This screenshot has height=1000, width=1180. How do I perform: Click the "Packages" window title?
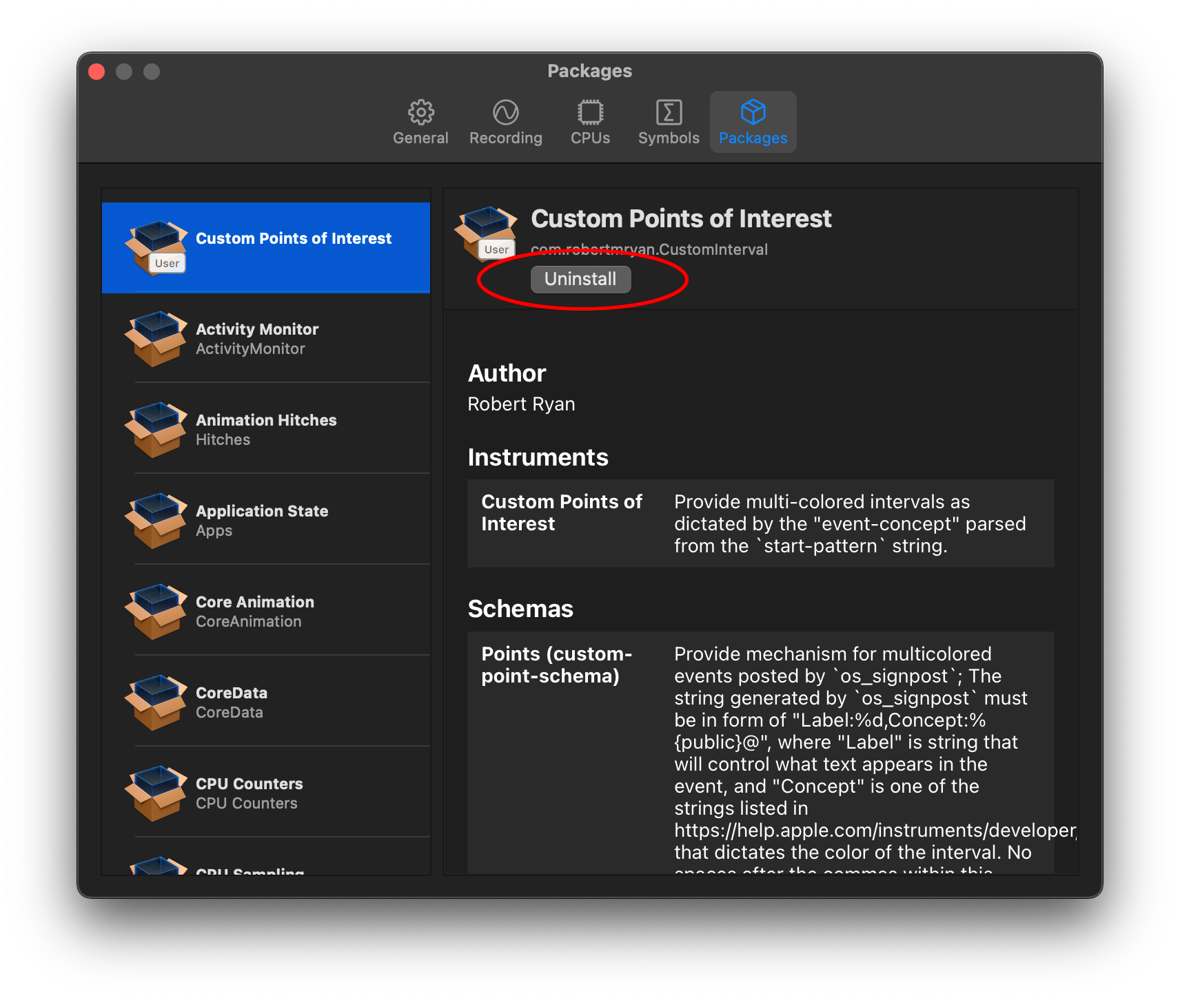[590, 71]
